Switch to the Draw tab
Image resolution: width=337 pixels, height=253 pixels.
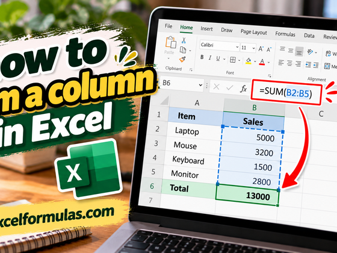pos(227,30)
